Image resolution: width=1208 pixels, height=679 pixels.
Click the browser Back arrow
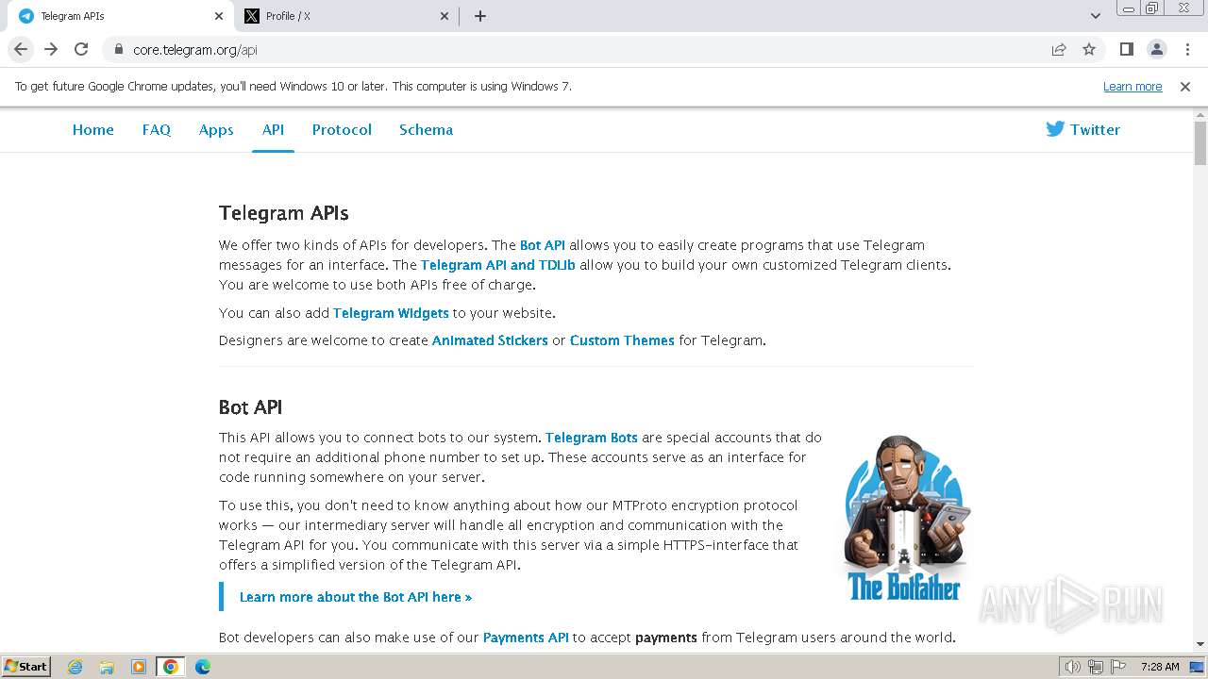21,49
